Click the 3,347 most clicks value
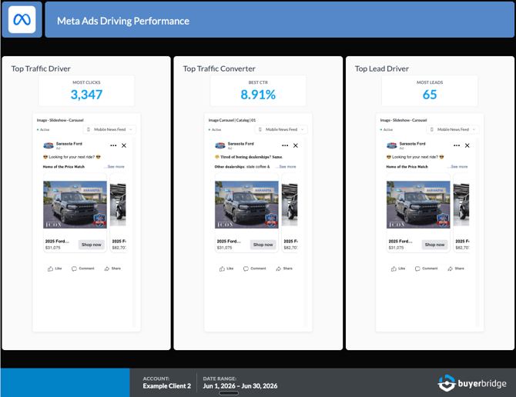Viewport: 516px width, 397px height. coord(86,95)
